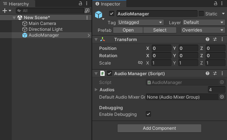
Task: Open Transform presets slider icon
Action: [x=215, y=39]
